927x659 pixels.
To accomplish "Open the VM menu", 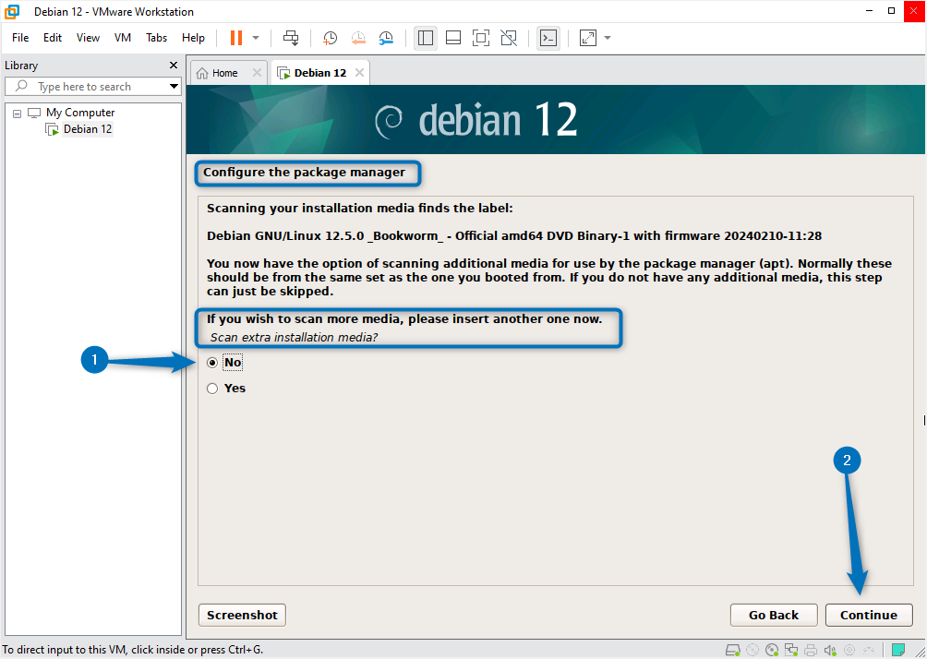I will point(122,38).
